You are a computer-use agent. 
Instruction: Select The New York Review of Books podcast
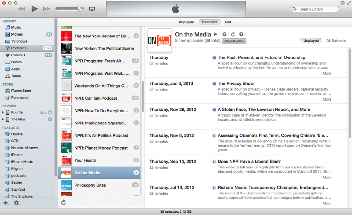coord(99,36)
